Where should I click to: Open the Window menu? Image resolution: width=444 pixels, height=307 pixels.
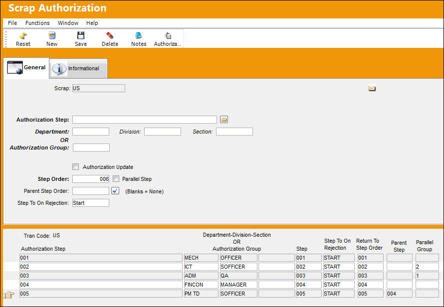click(68, 23)
